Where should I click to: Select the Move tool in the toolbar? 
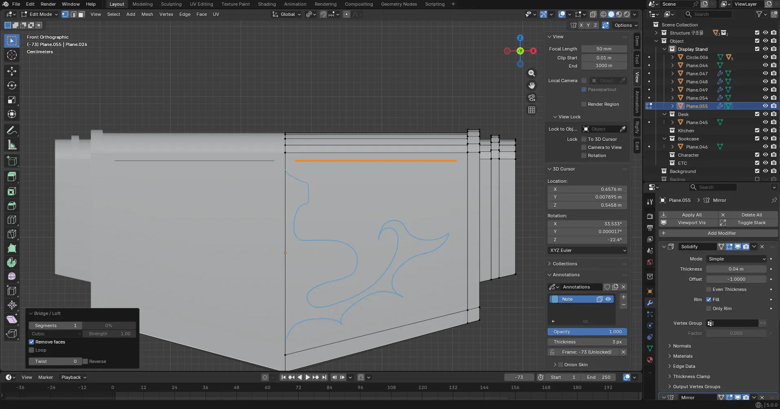pyautogui.click(x=11, y=71)
